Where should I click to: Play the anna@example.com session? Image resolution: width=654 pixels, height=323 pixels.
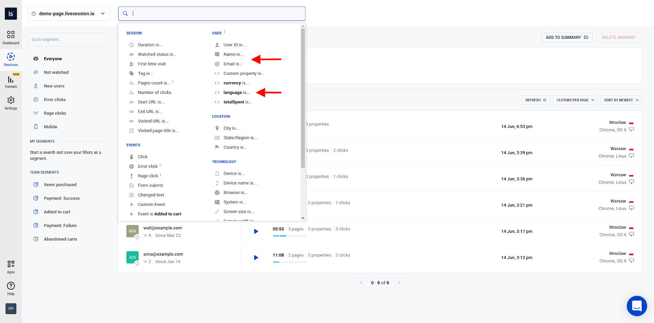(x=256, y=258)
